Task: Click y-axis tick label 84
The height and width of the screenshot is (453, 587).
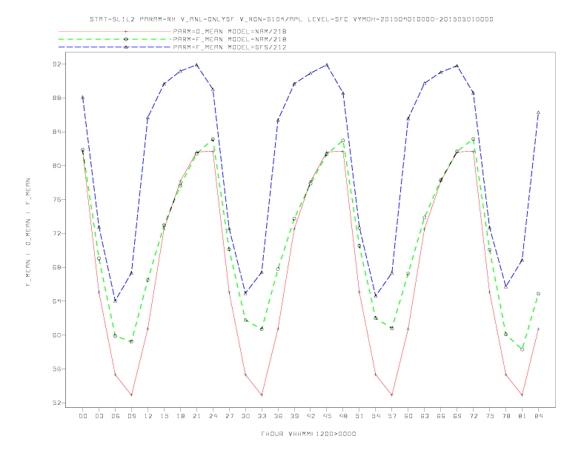Action: [57, 132]
